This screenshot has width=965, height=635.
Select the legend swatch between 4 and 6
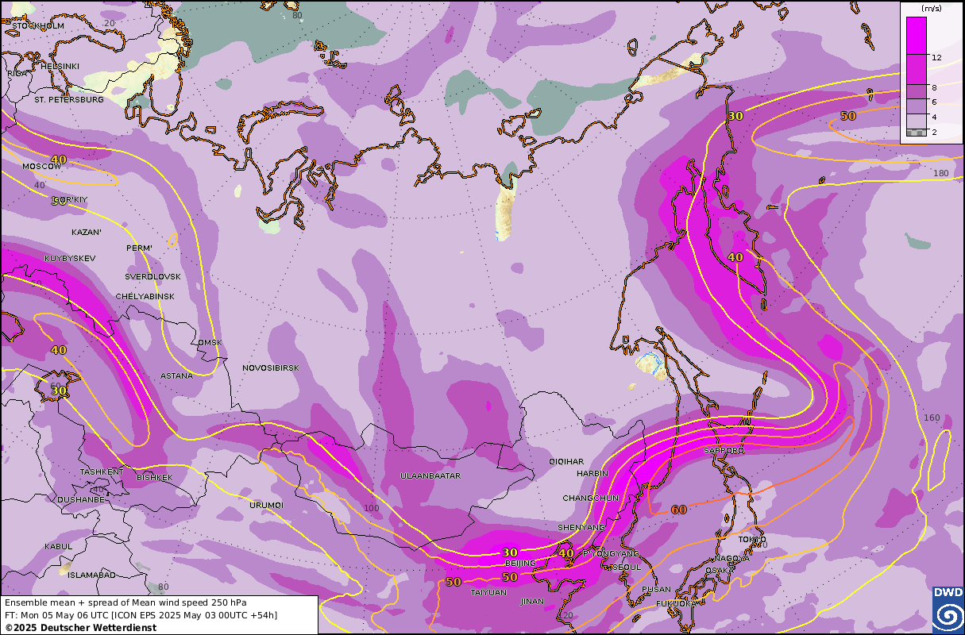(917, 106)
